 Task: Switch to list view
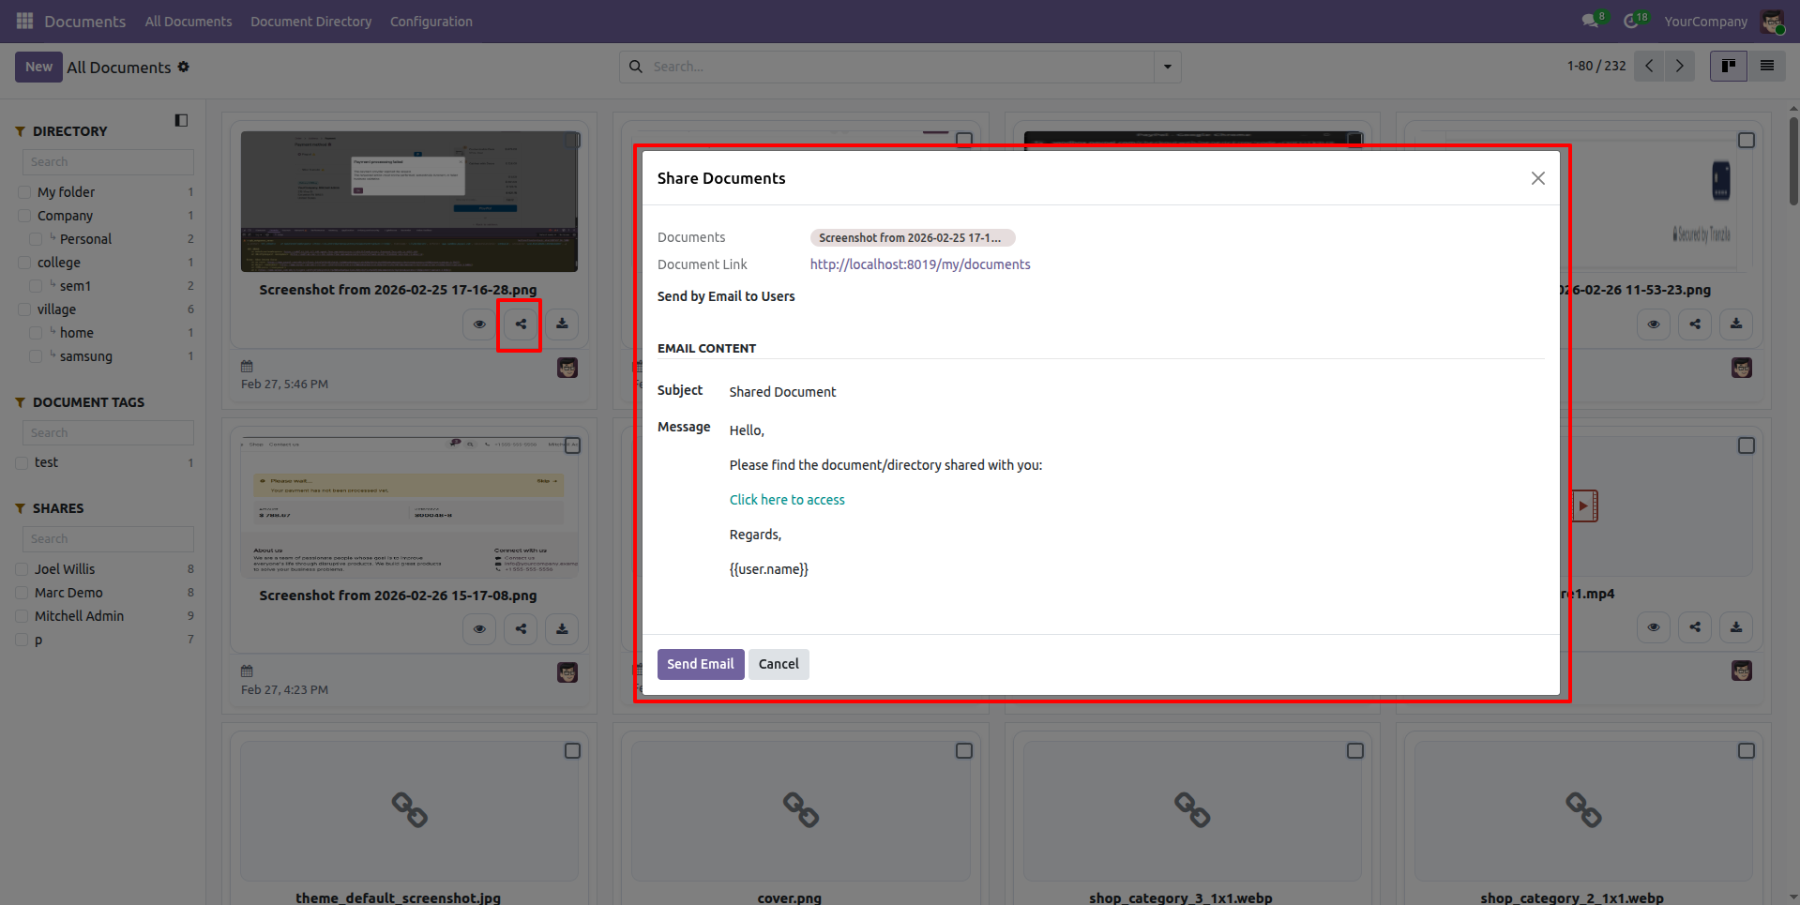click(1767, 67)
